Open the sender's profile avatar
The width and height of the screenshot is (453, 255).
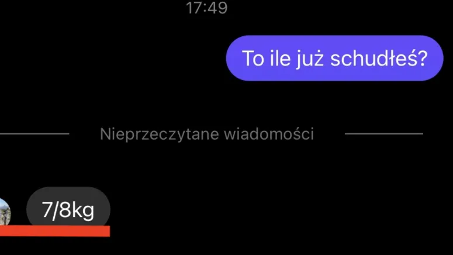coord(5,212)
